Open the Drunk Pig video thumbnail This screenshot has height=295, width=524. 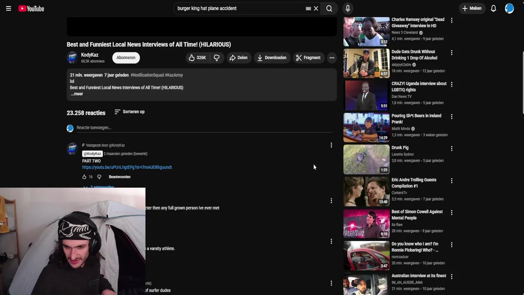pos(366,159)
